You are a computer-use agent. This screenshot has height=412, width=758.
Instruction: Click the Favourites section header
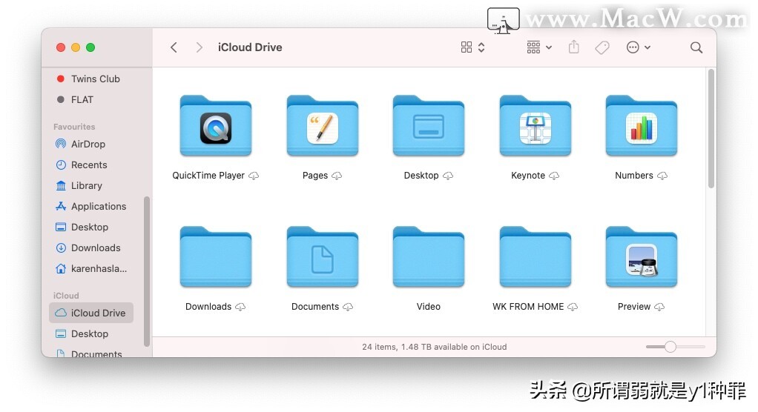coord(74,127)
